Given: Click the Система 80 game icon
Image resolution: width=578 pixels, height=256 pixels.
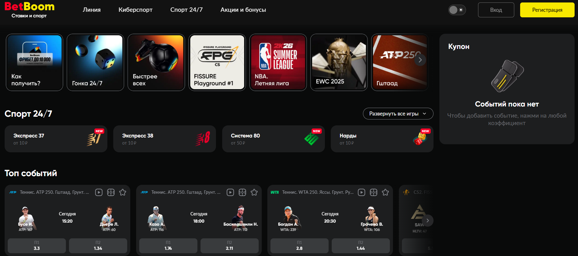Looking at the screenshot, I should click(311, 139).
